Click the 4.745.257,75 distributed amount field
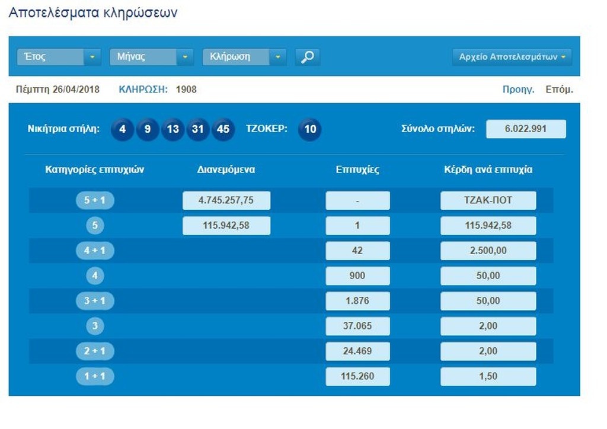Screen dimensions: 607x429 [226, 200]
